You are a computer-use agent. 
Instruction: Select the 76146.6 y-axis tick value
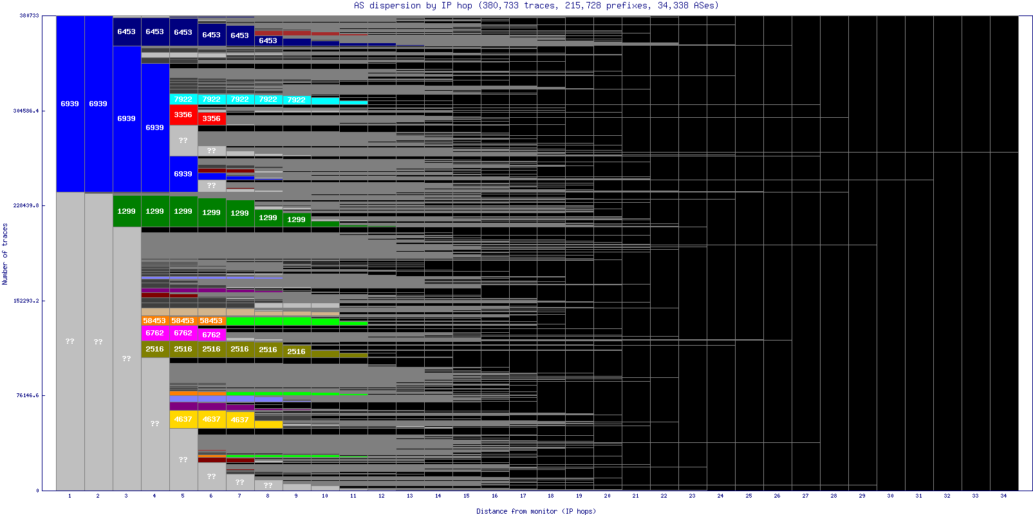click(28, 395)
